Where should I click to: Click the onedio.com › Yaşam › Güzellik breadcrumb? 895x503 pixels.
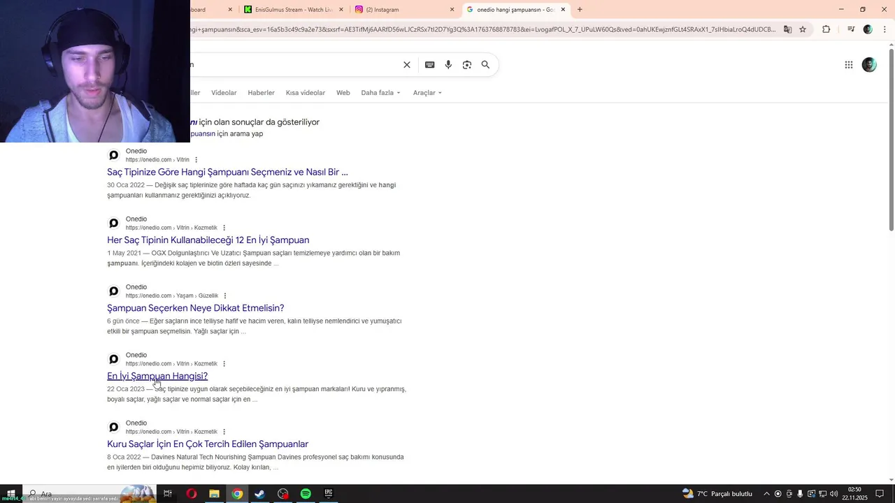click(x=172, y=296)
